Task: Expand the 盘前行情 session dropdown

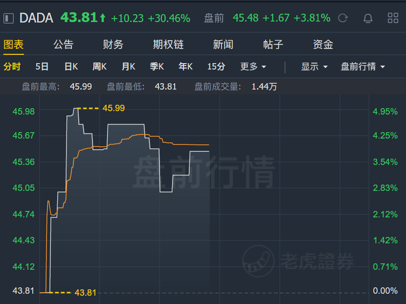Action: (362, 67)
